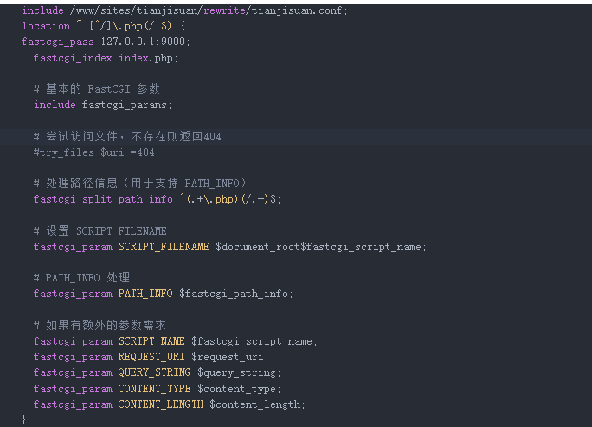Screen dimensions: 592x427
Task: Click the fastcgi_split_path_info directive
Action: (x=103, y=199)
